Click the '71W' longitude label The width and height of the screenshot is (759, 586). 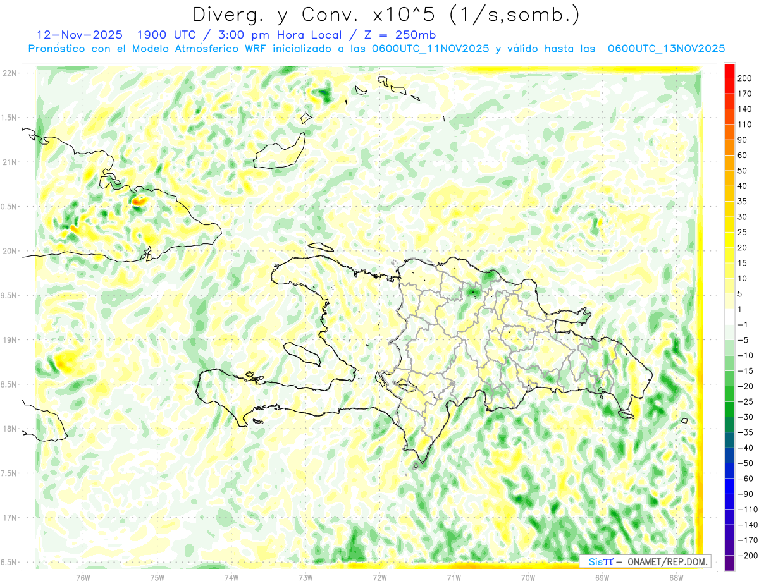(x=454, y=577)
